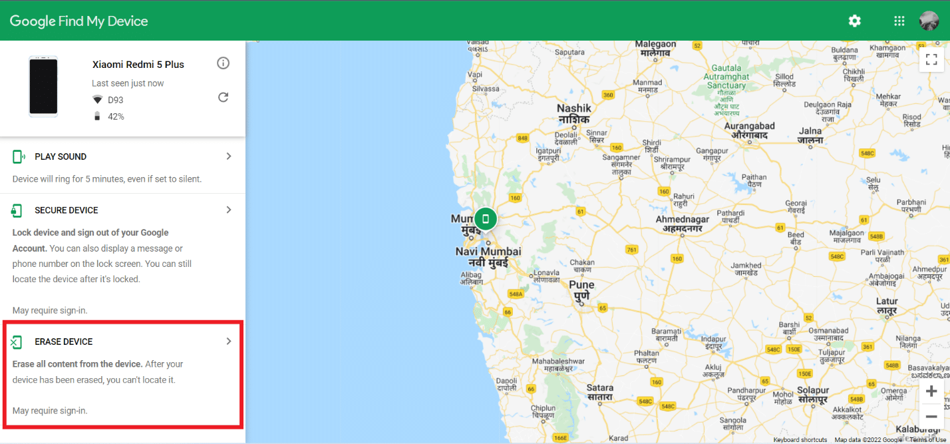950x444 pixels.
Task: Zoom out on the map
Action: [931, 416]
